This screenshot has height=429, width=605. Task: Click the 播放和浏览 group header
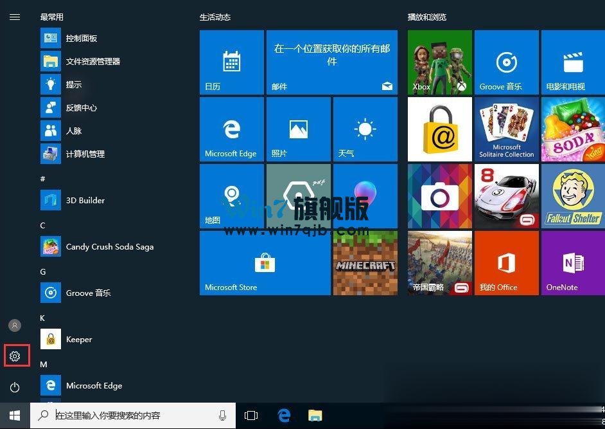click(x=427, y=17)
